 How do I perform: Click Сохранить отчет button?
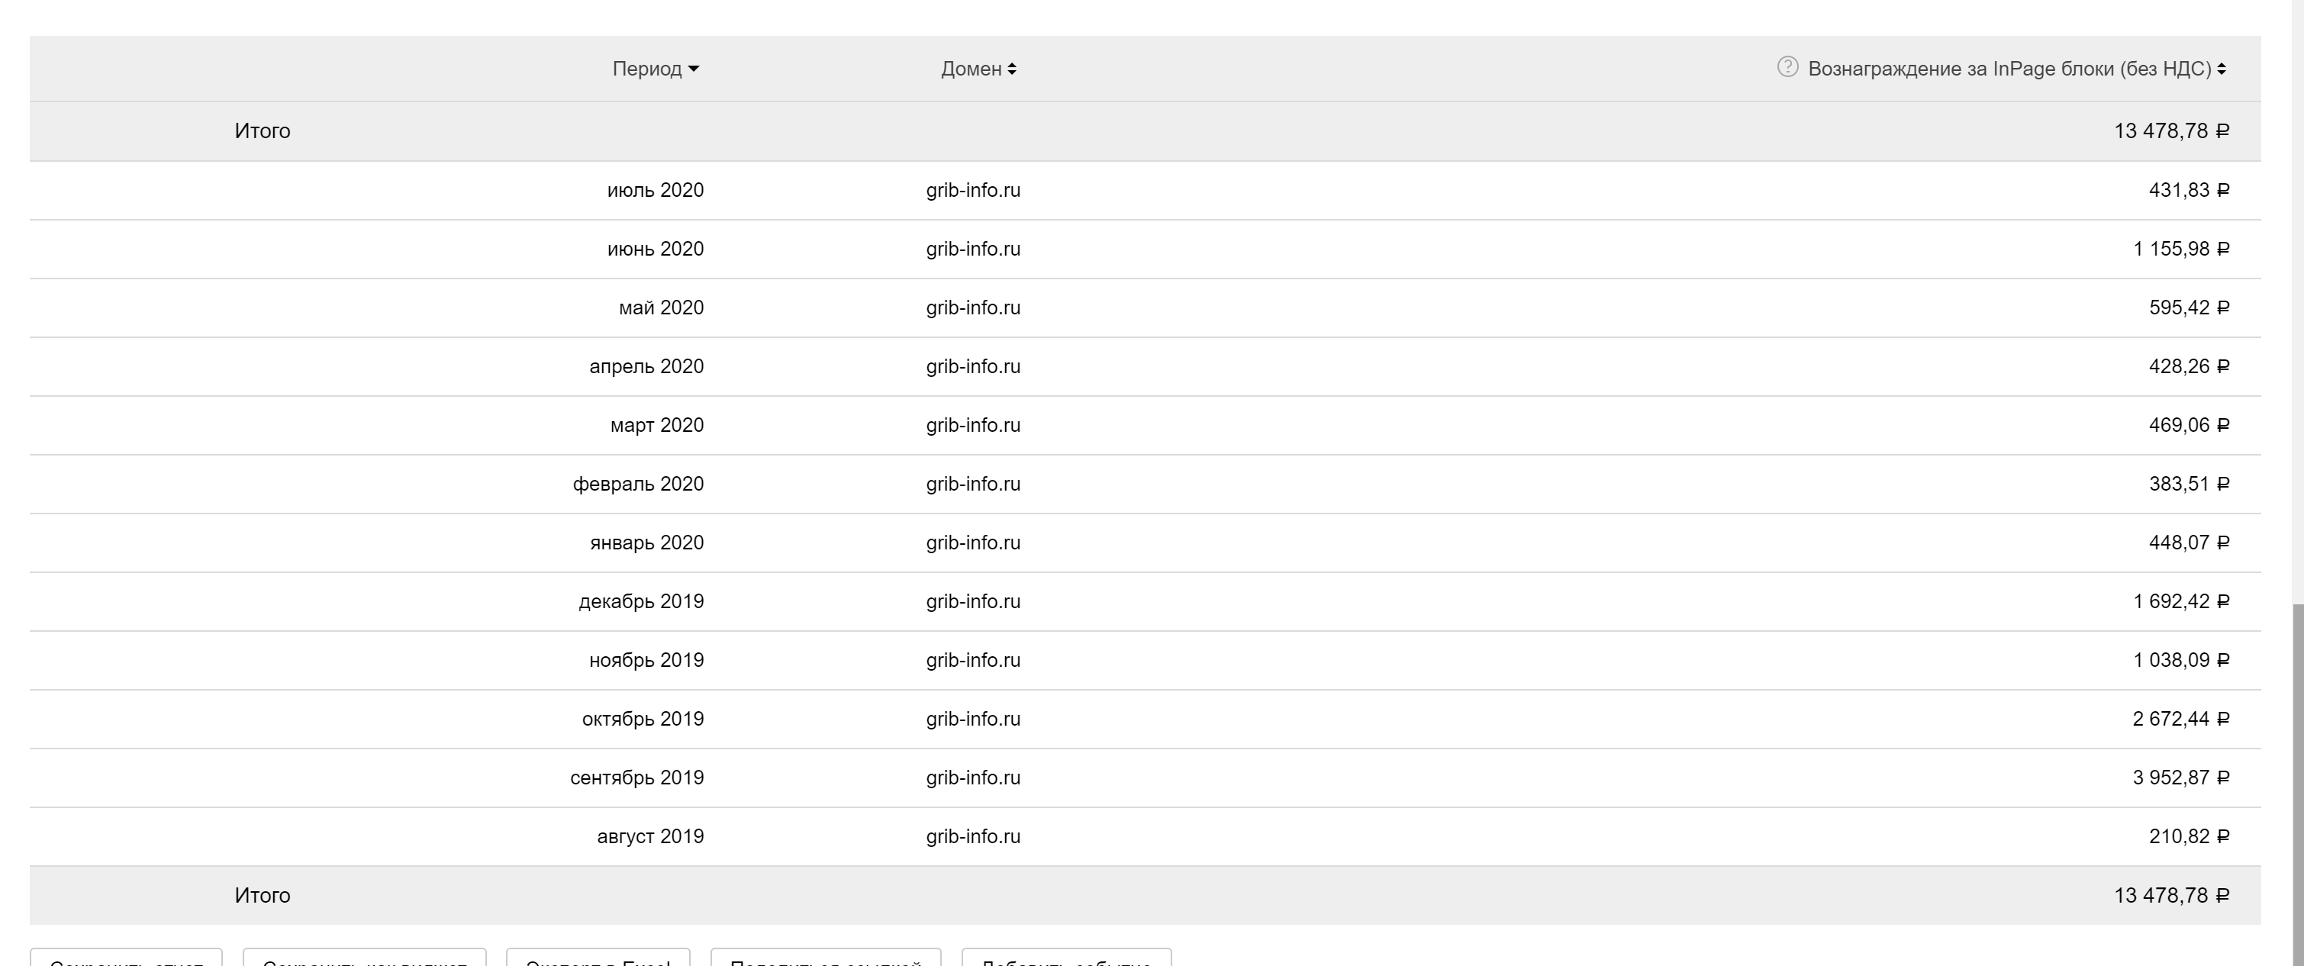(x=126, y=959)
